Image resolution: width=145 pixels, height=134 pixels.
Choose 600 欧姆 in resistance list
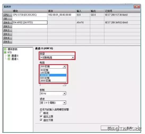[x=53, y=78]
